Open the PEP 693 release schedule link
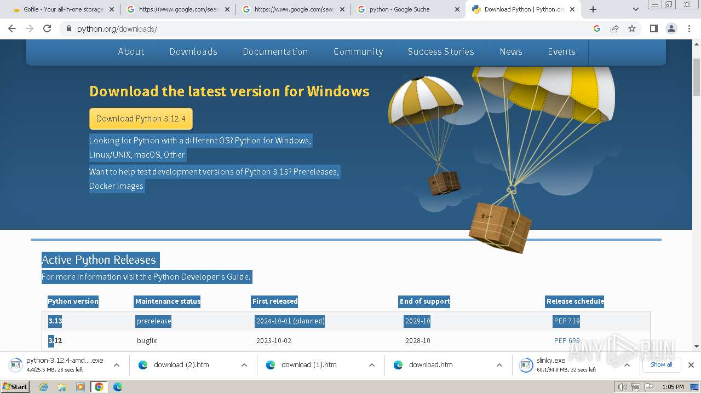 point(567,340)
